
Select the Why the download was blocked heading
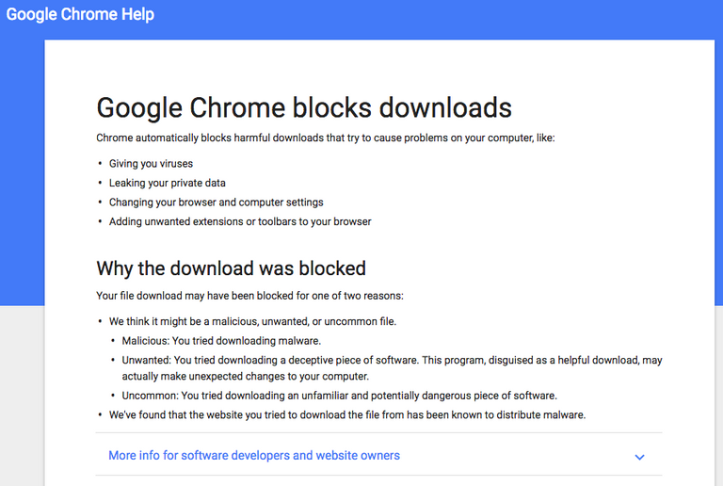point(231,268)
